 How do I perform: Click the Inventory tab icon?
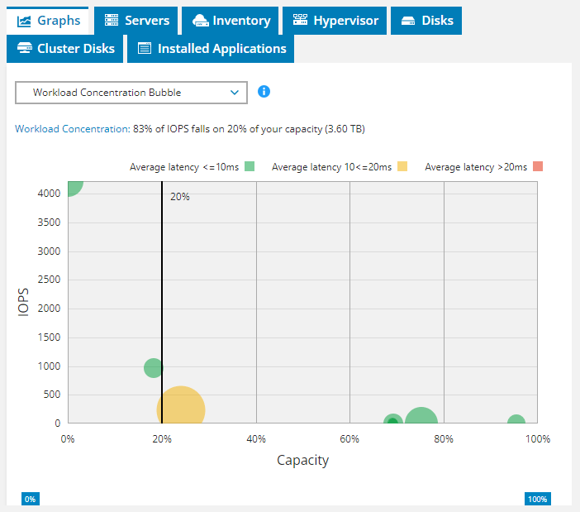199,21
